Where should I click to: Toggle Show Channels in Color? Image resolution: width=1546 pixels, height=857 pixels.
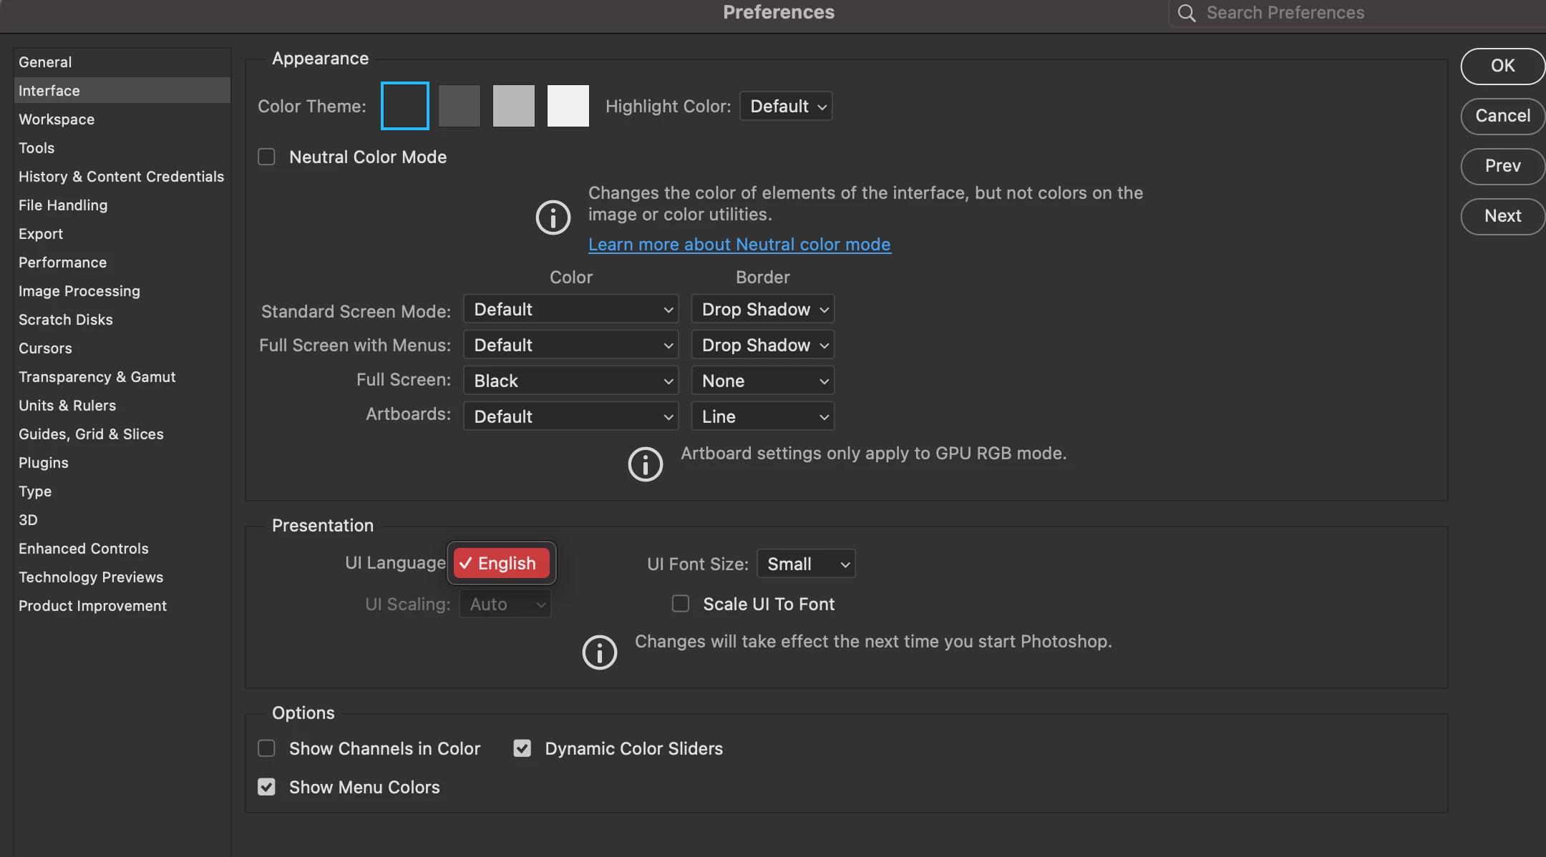click(266, 748)
